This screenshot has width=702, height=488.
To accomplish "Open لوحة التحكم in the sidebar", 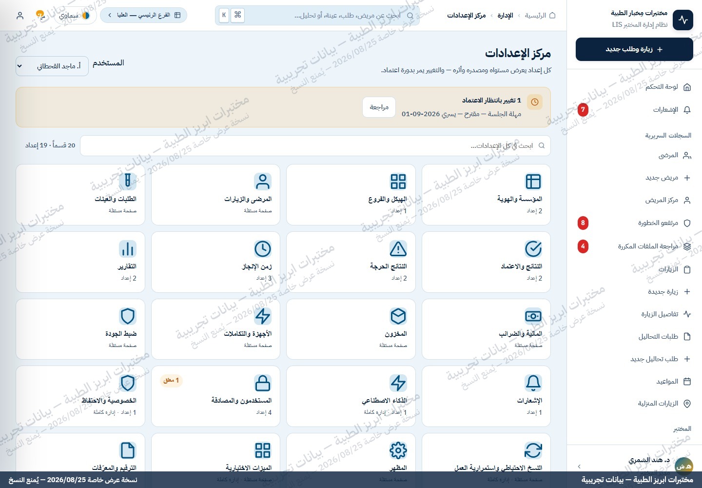I will click(x=634, y=87).
